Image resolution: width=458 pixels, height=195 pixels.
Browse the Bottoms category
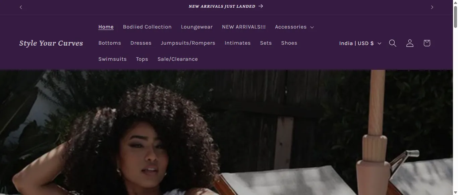pyautogui.click(x=110, y=43)
